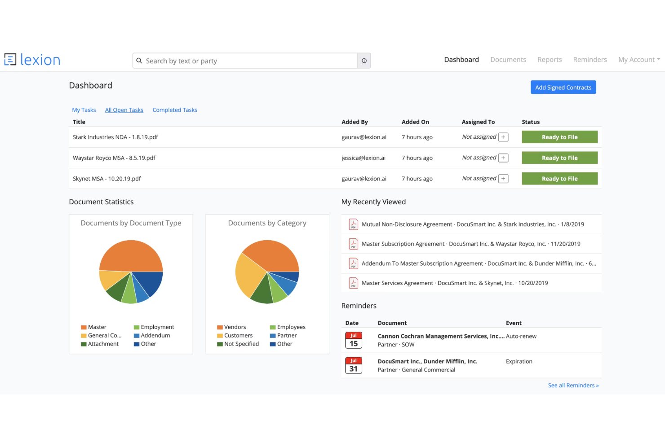
Task: Toggle Addendum legend entry
Action: [152, 336]
